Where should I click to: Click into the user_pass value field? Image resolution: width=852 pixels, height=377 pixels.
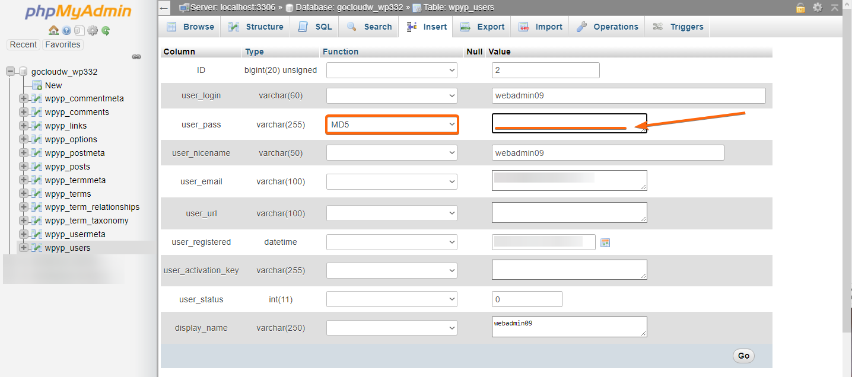(x=570, y=123)
